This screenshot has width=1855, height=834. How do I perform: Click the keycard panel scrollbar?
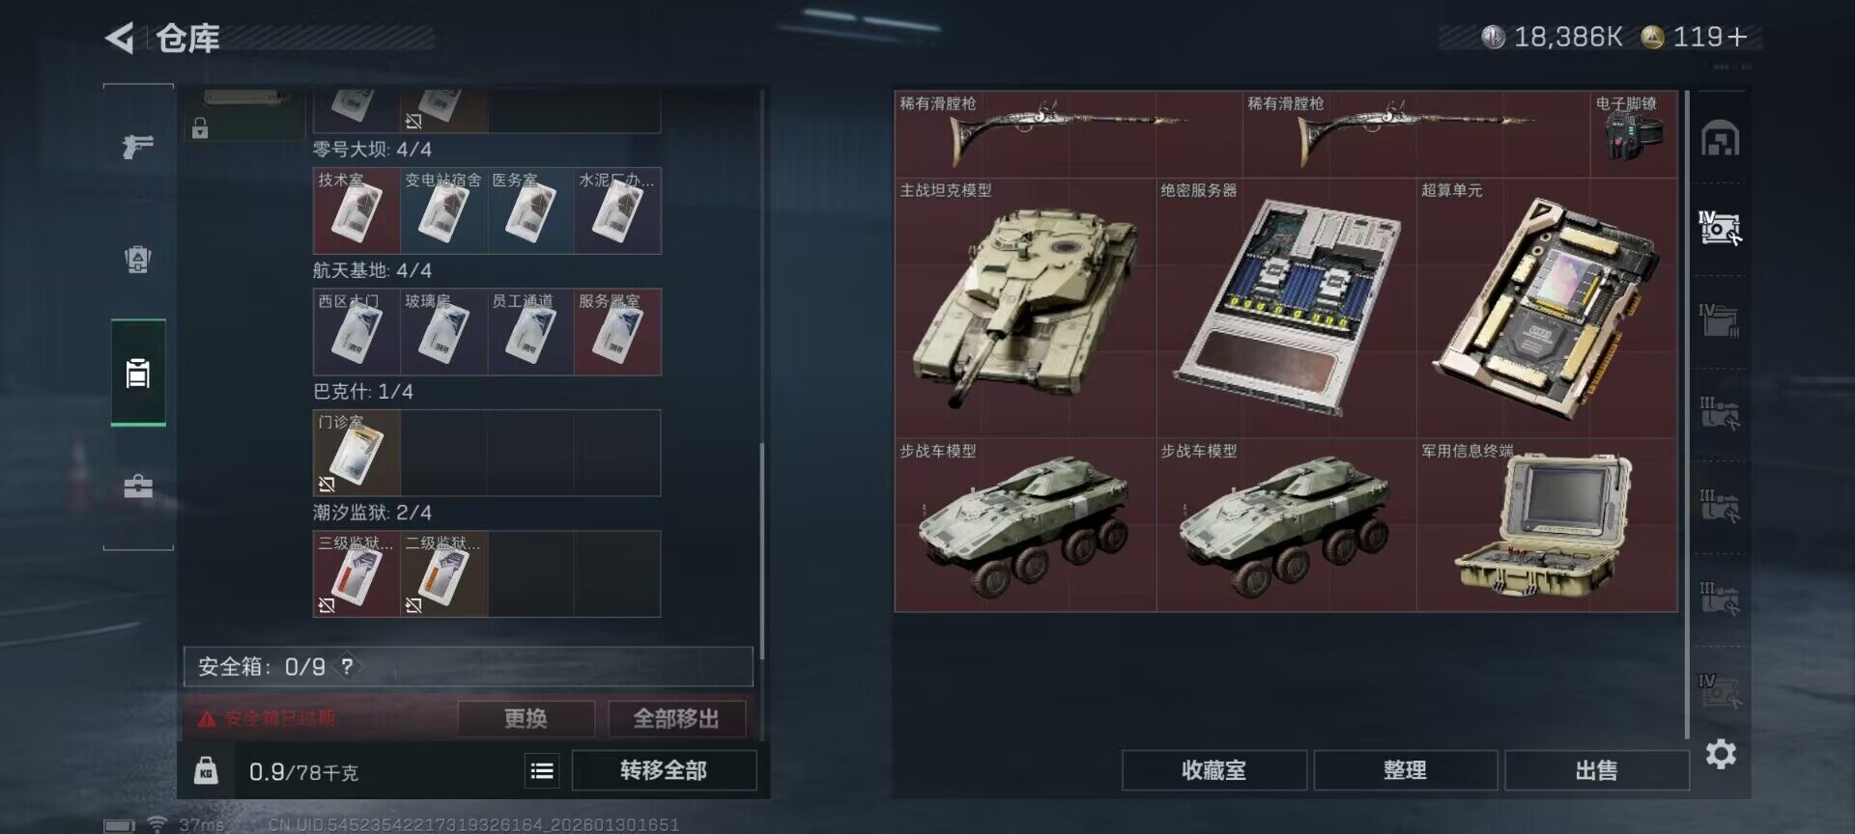(x=762, y=550)
